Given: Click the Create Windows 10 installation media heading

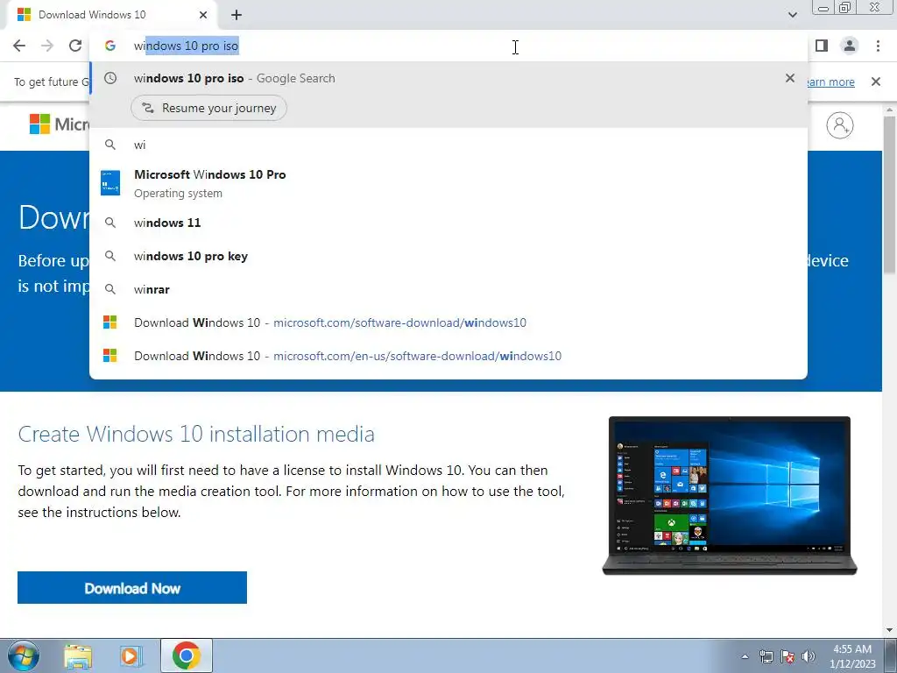Looking at the screenshot, I should click(196, 435).
